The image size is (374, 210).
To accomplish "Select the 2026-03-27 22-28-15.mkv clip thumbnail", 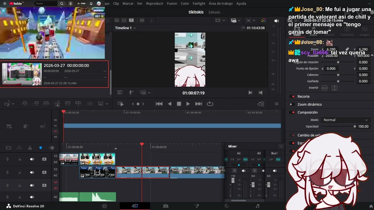I will [22, 74].
